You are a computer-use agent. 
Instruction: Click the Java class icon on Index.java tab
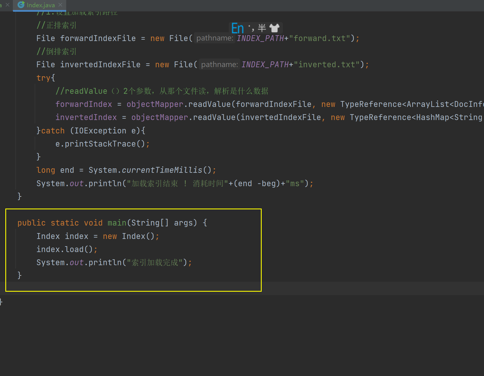click(21, 5)
